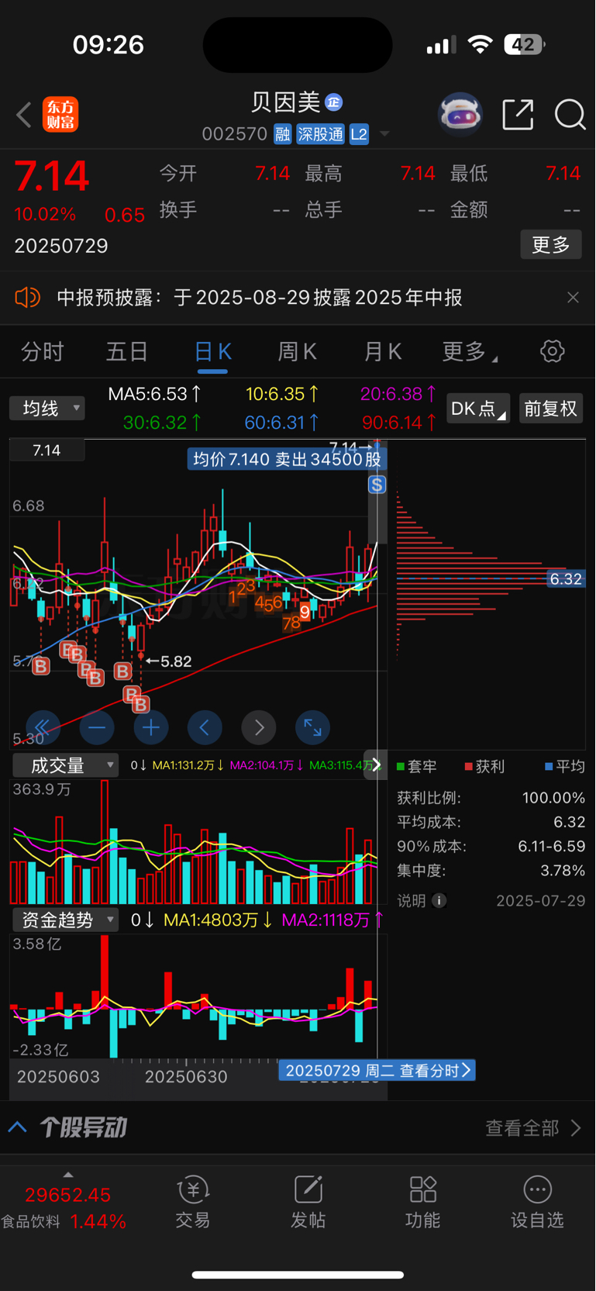Open 发帖 post icon

click(308, 1200)
